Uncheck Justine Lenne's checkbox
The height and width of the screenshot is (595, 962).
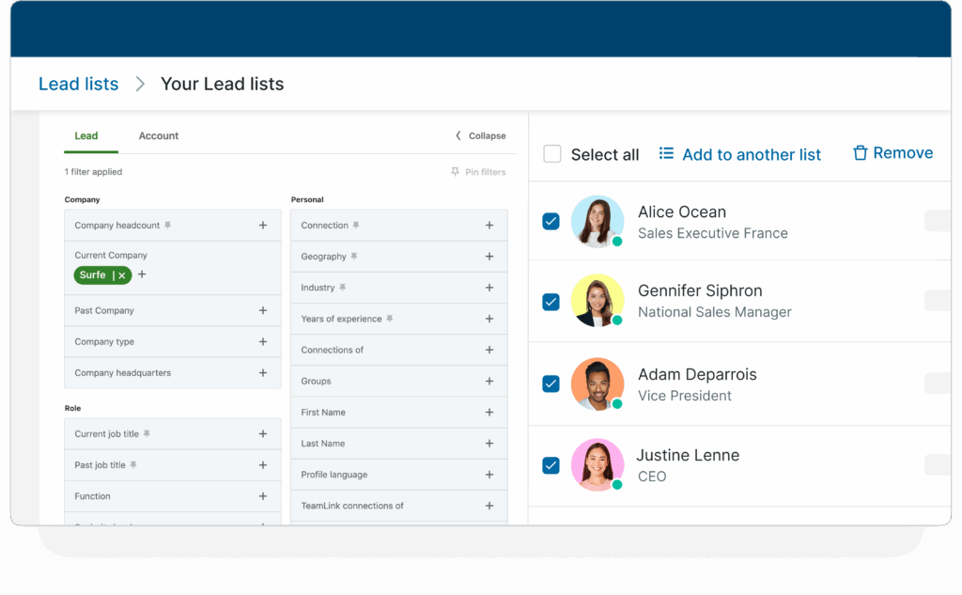click(x=551, y=465)
